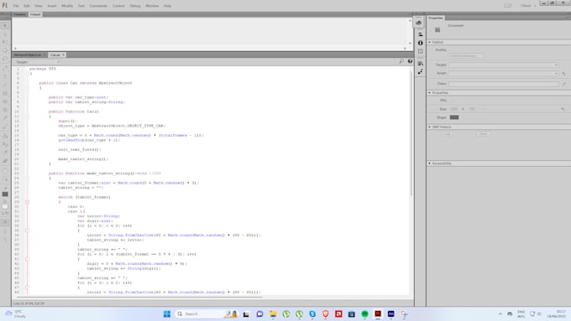Click the Log button in SWF History

coord(447,134)
